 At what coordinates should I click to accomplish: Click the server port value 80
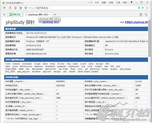[106, 45]
